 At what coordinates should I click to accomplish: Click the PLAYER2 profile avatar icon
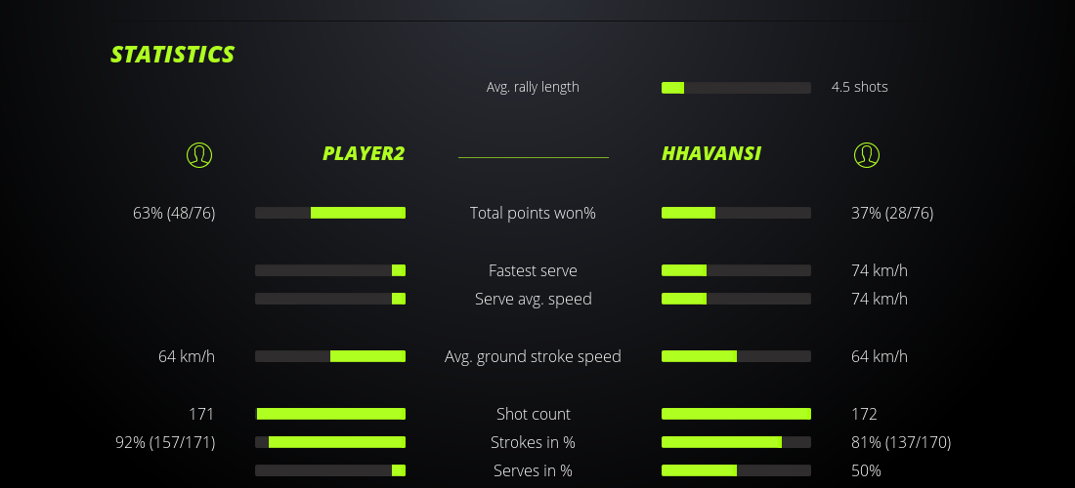point(198,154)
